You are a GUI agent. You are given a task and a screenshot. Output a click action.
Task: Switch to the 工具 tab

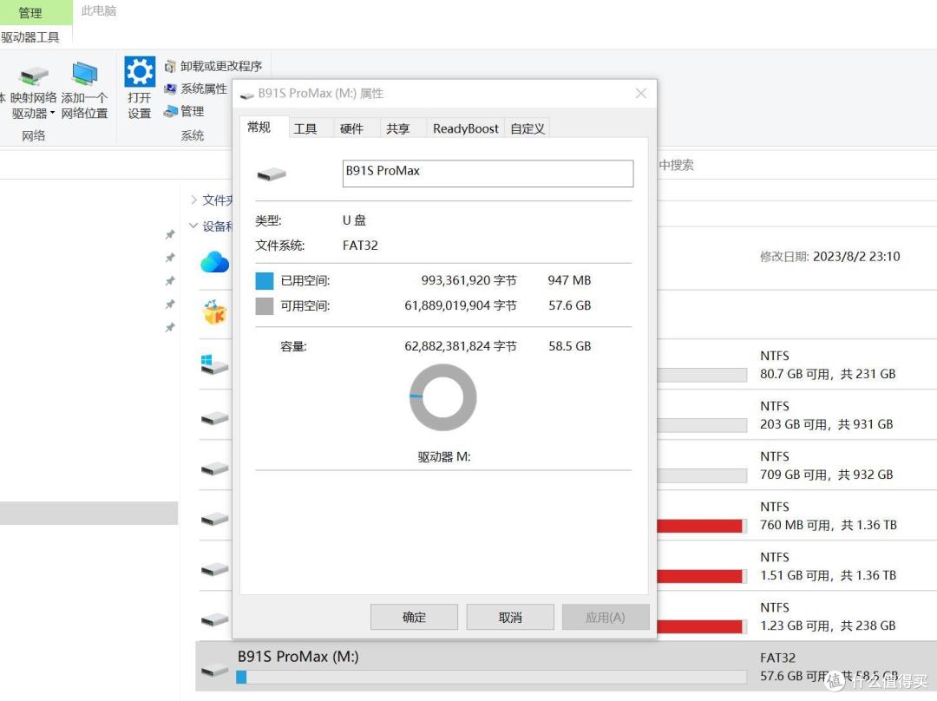[x=305, y=128]
